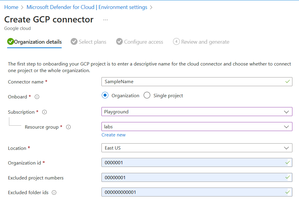Image resolution: width=299 pixels, height=204 pixels.
Task: Click the Create new resource group link
Action: pyautogui.click(x=113, y=135)
